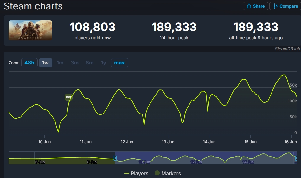301x178 pixels.
Task: Grab the right navigator range handle
Action: click(x=296, y=158)
